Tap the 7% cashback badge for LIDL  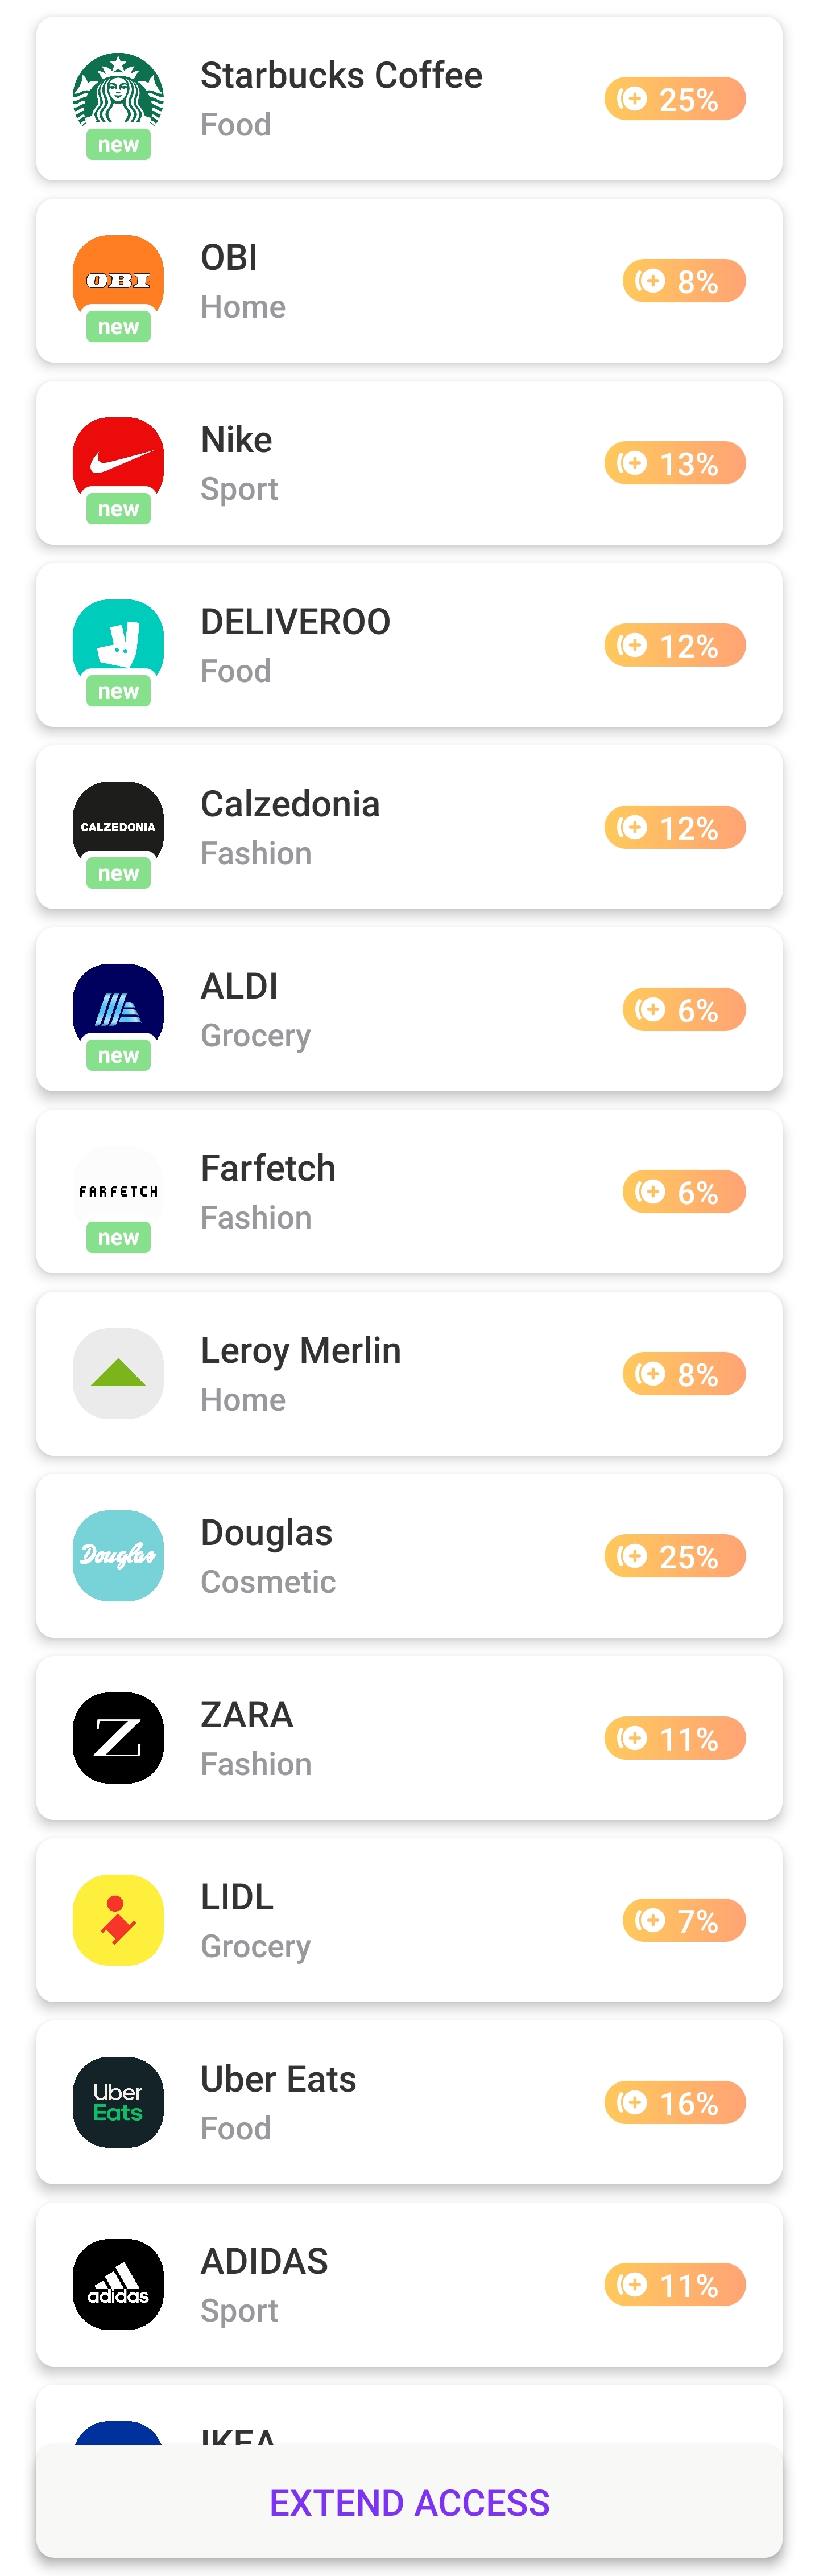pyautogui.click(x=684, y=1920)
